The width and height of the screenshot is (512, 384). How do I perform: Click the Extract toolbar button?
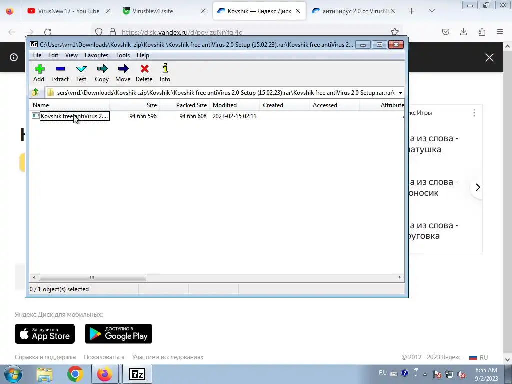tap(60, 73)
